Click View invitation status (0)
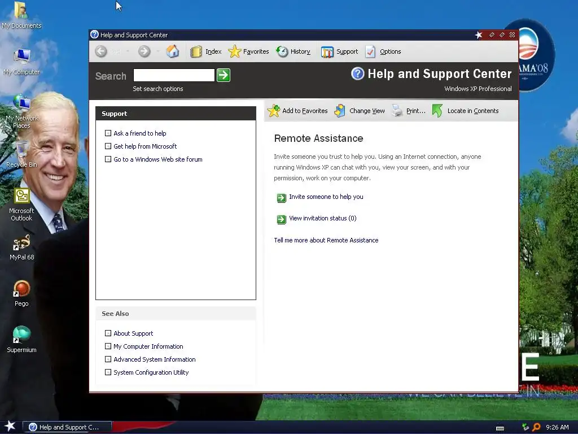The image size is (578, 434). 322,218
